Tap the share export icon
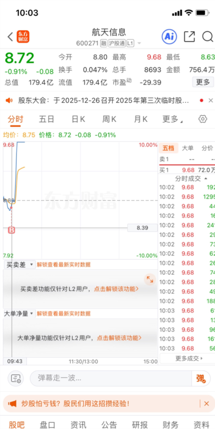 [189, 37]
